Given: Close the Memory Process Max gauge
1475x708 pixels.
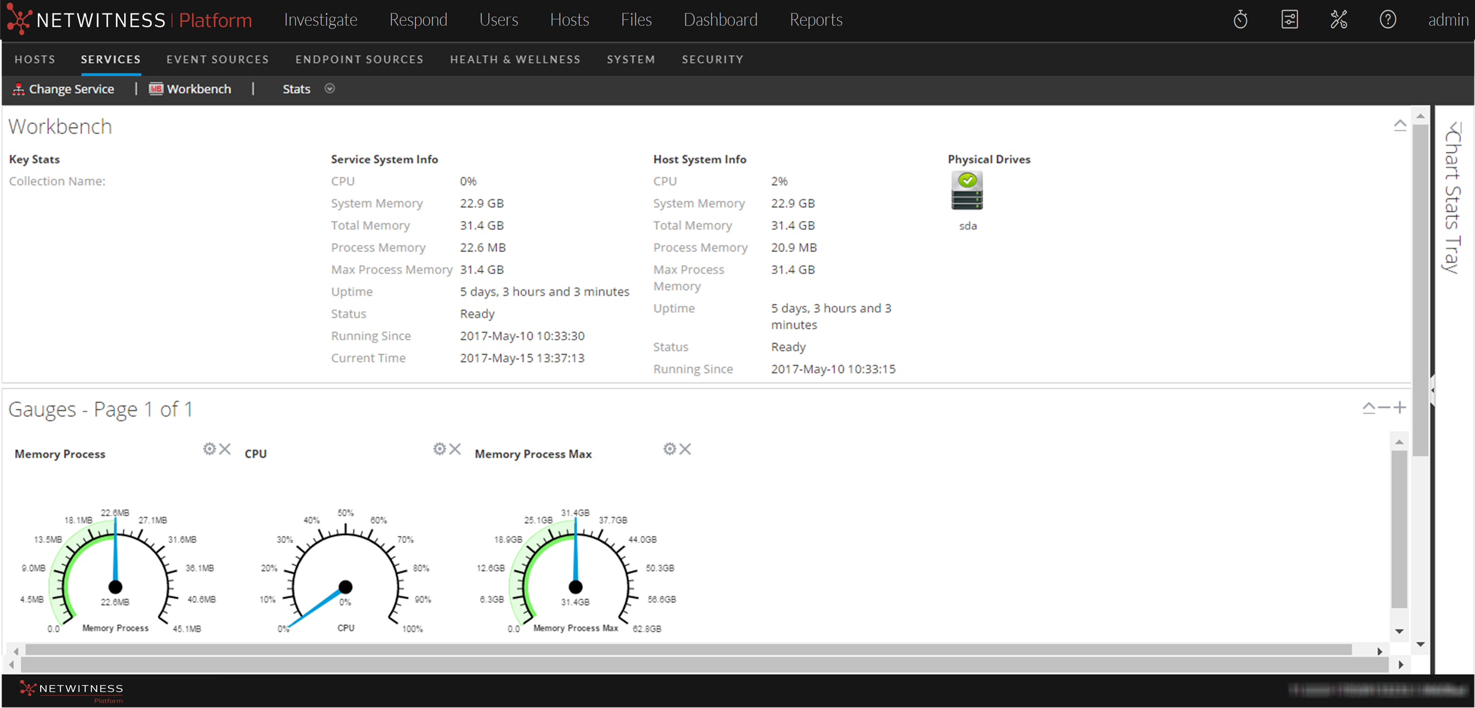Looking at the screenshot, I should pos(685,448).
